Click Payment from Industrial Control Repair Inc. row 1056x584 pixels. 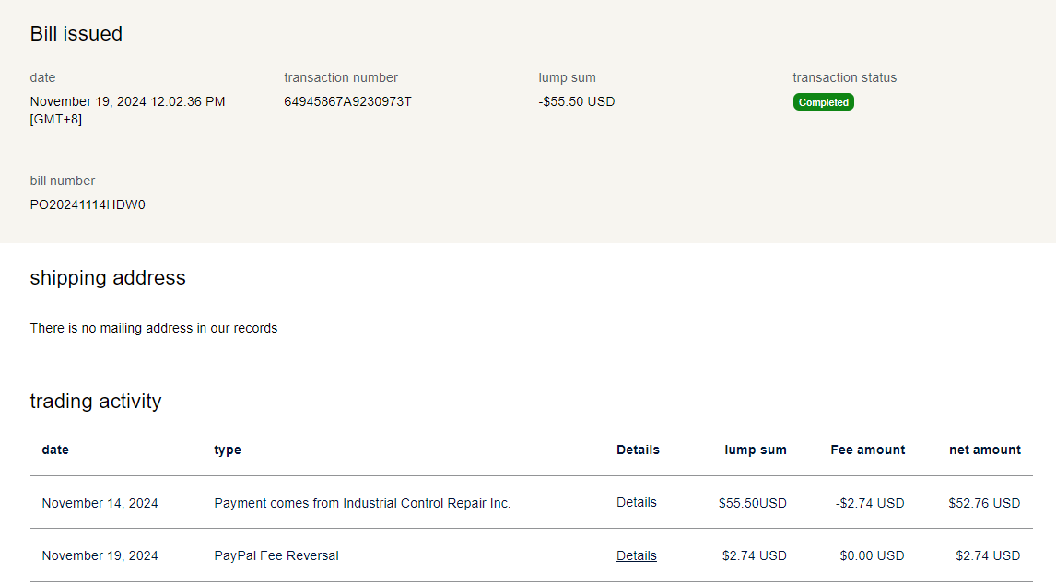[x=362, y=503]
